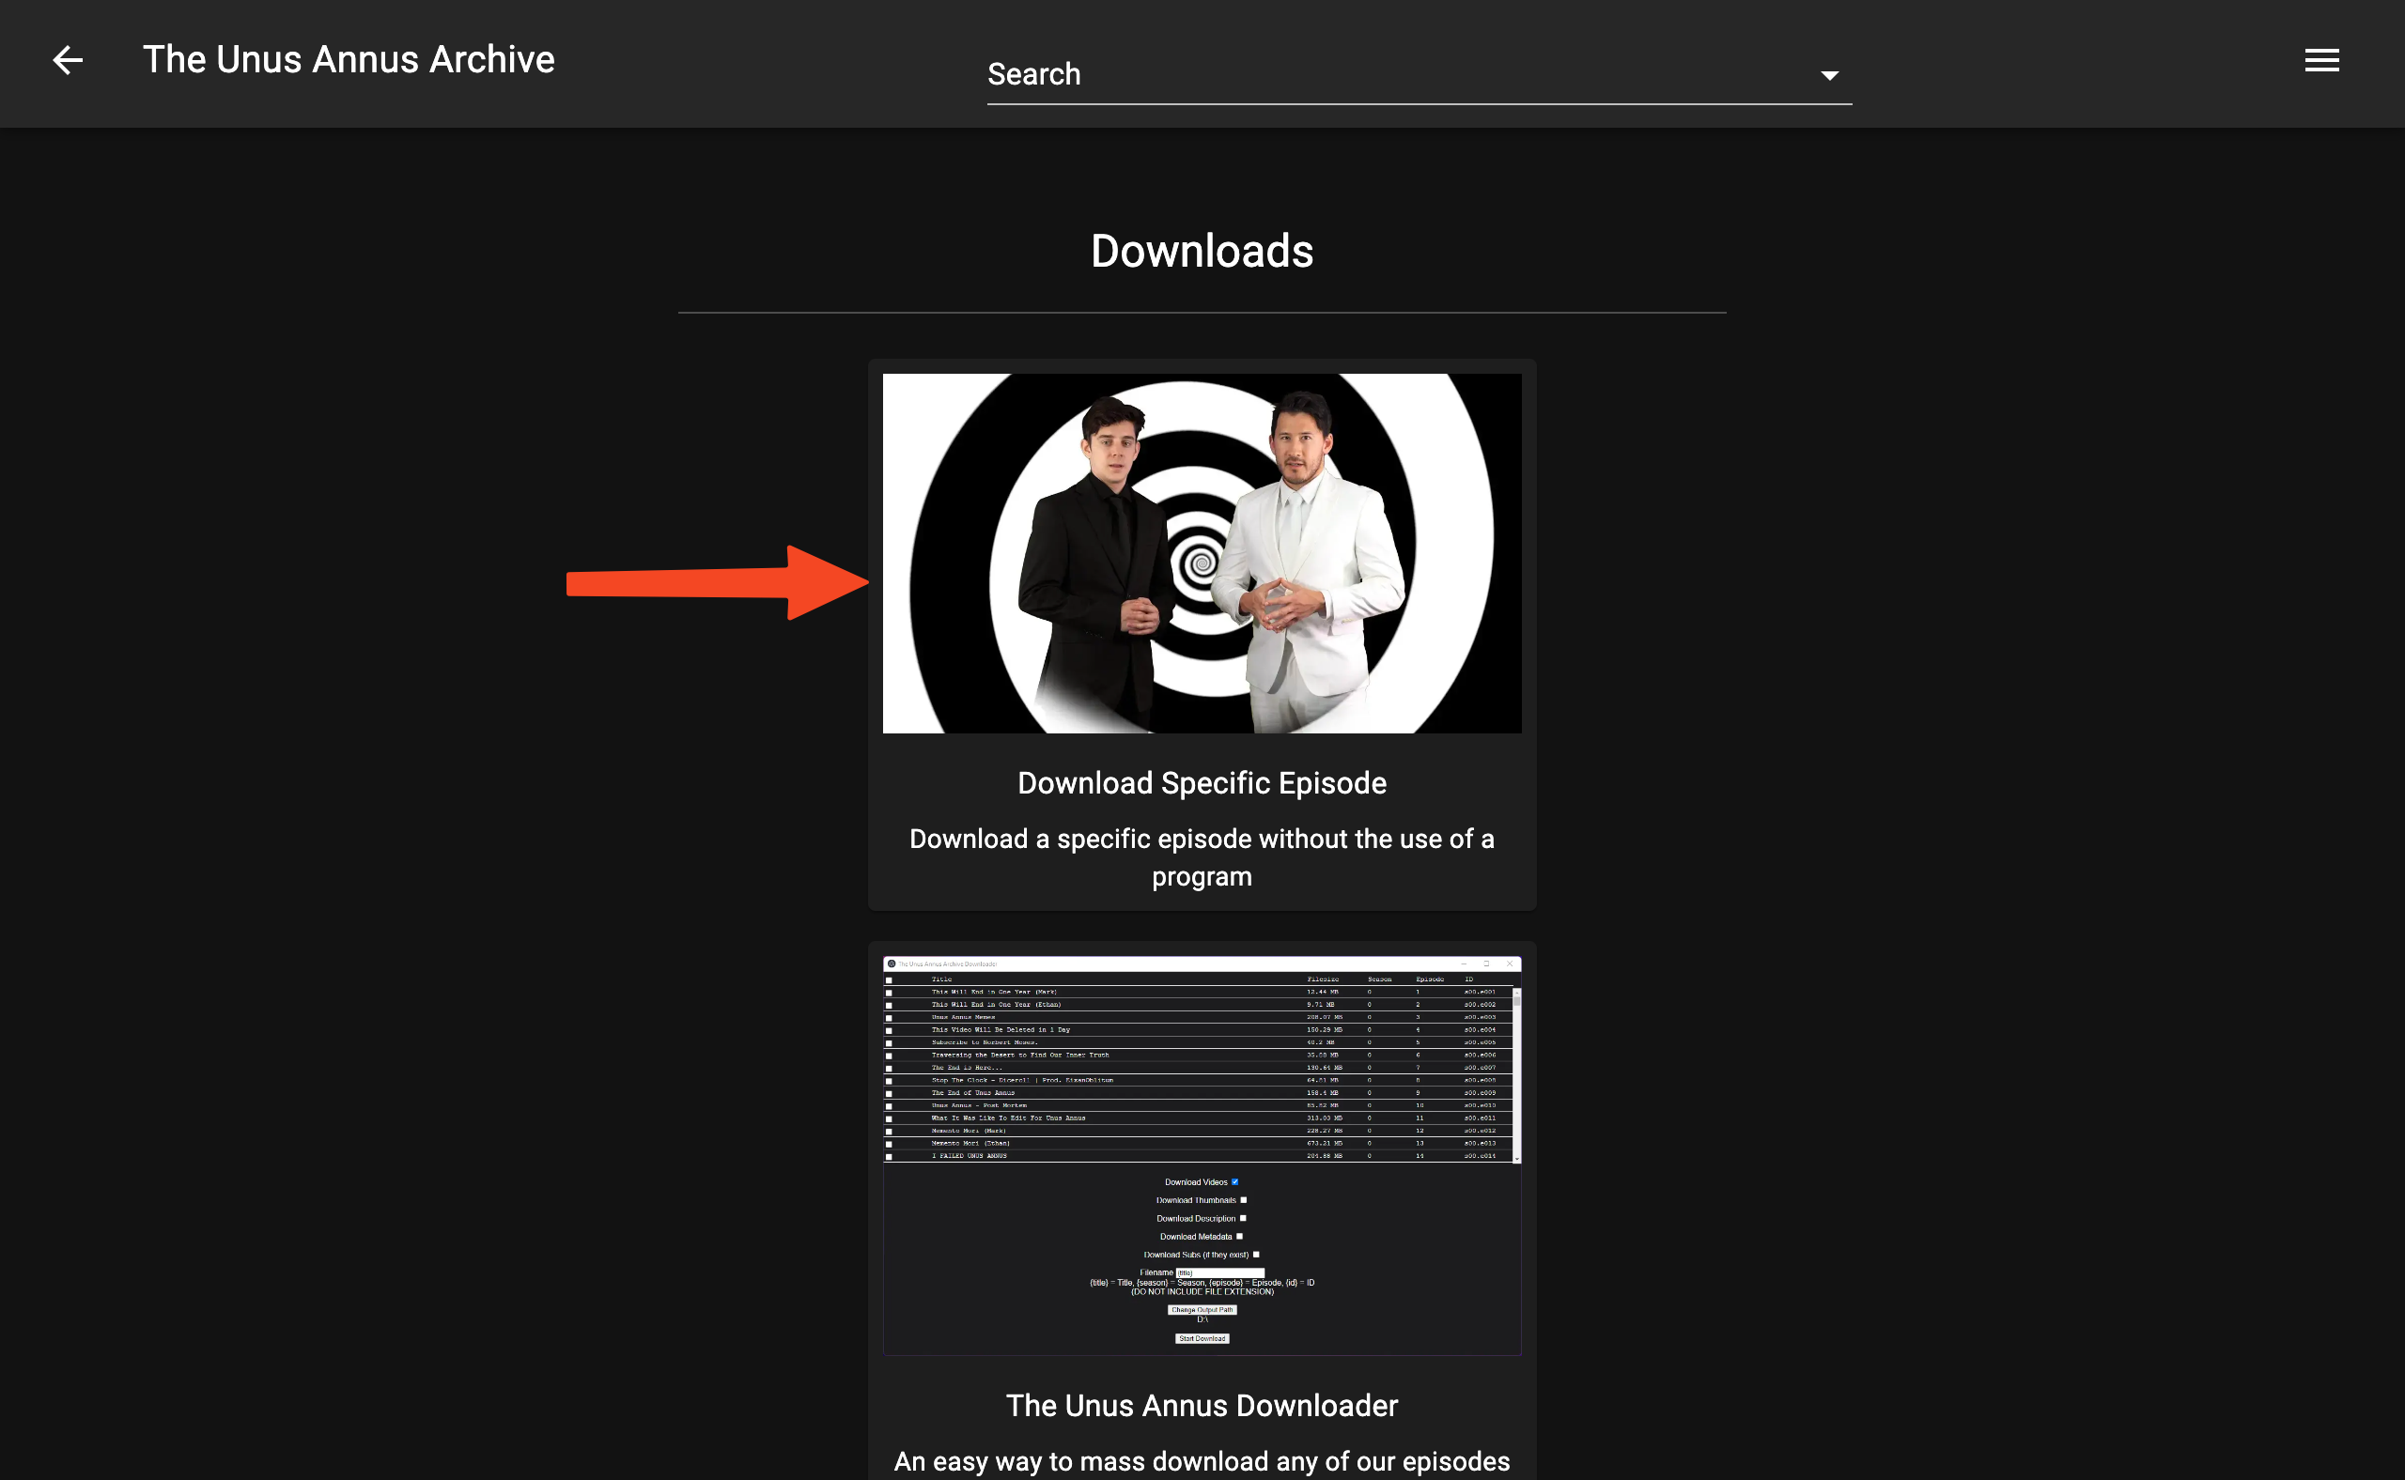
Task: Enable the Download Description checkbox
Action: tap(1244, 1219)
